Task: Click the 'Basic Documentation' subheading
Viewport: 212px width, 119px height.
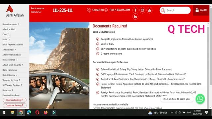Action: click(104, 32)
